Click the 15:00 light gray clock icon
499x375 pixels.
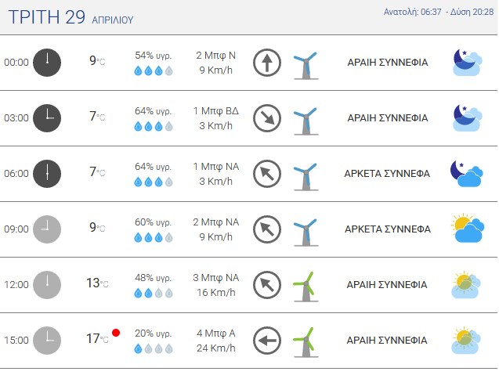pos(47,341)
